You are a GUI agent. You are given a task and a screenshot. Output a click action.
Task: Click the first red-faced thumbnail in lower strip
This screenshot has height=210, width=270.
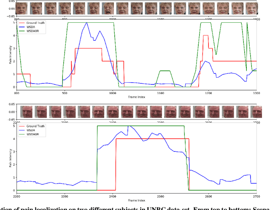(27, 112)
